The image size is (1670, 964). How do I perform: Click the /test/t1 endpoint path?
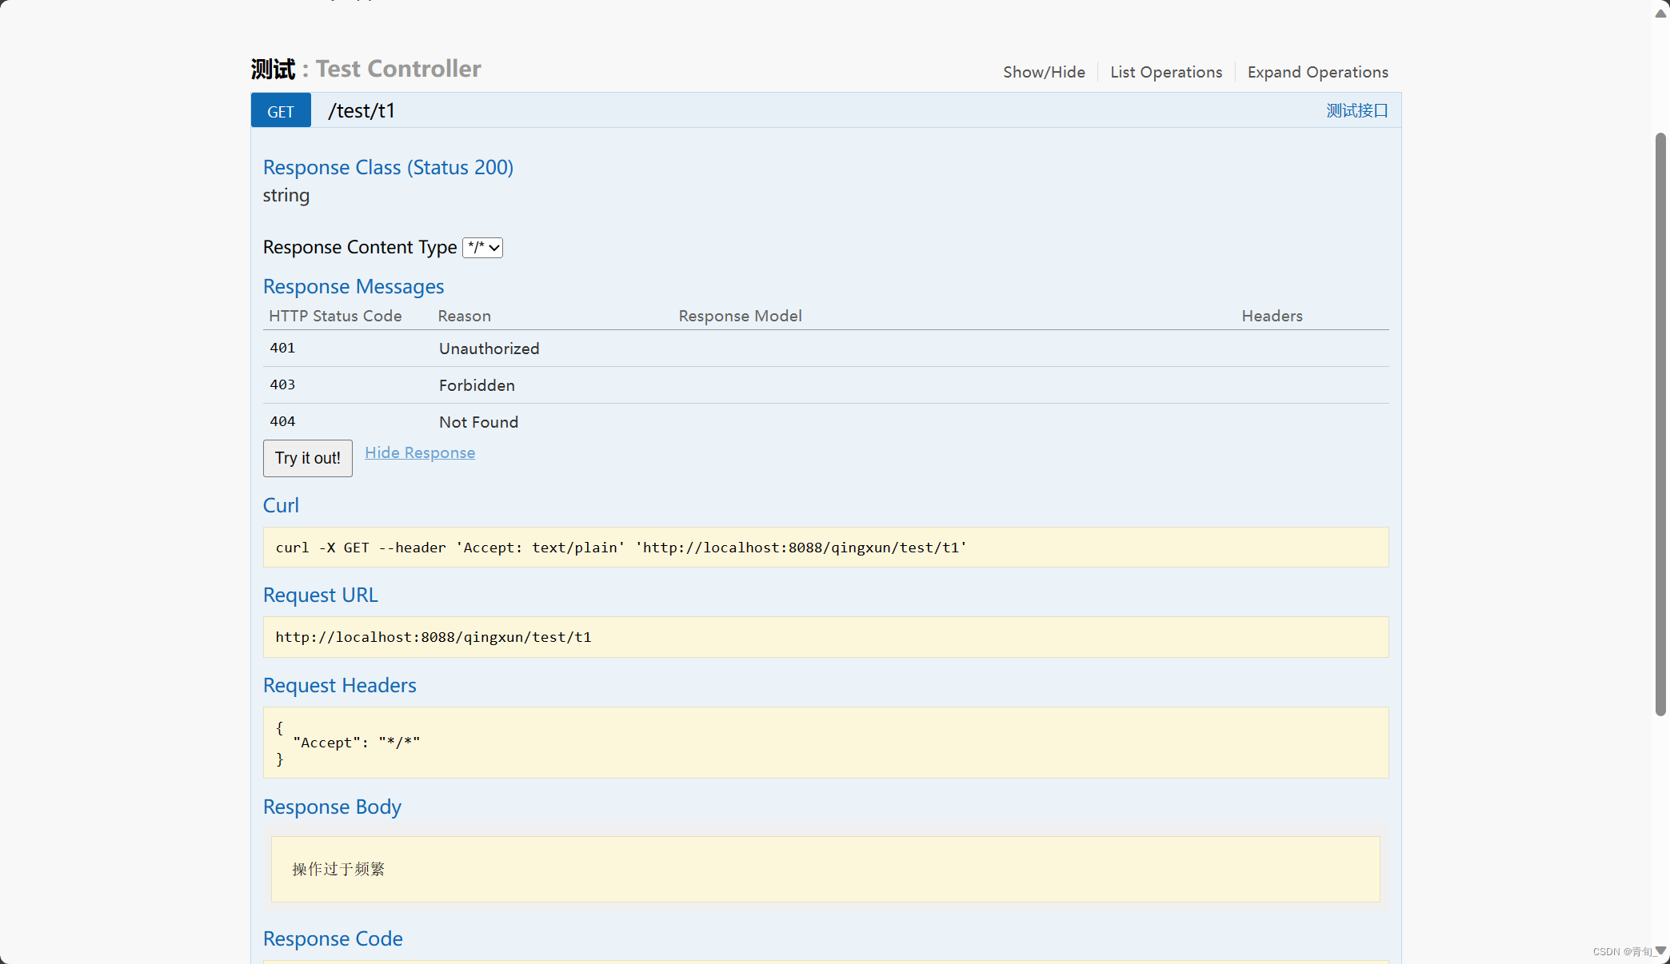point(362,111)
